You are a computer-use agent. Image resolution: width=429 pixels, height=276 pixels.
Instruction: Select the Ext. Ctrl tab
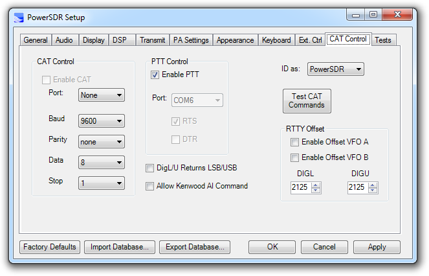point(310,40)
